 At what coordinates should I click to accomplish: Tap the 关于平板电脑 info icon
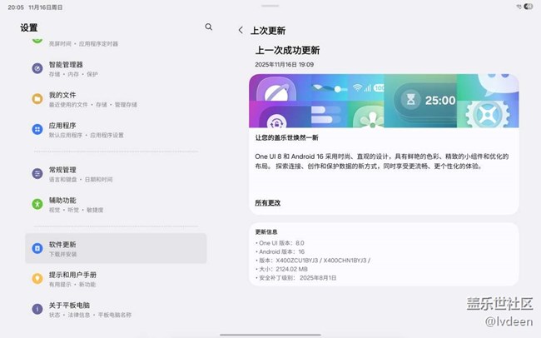pyautogui.click(x=37, y=309)
